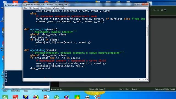This screenshot has height=99, width=176.
Task: Open the round 'Ю' desktop icon
Action: (x=87, y=97)
